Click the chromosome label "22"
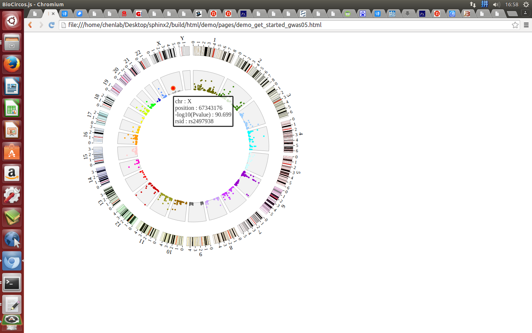Viewport: 532px width, 333px height. click(138, 53)
